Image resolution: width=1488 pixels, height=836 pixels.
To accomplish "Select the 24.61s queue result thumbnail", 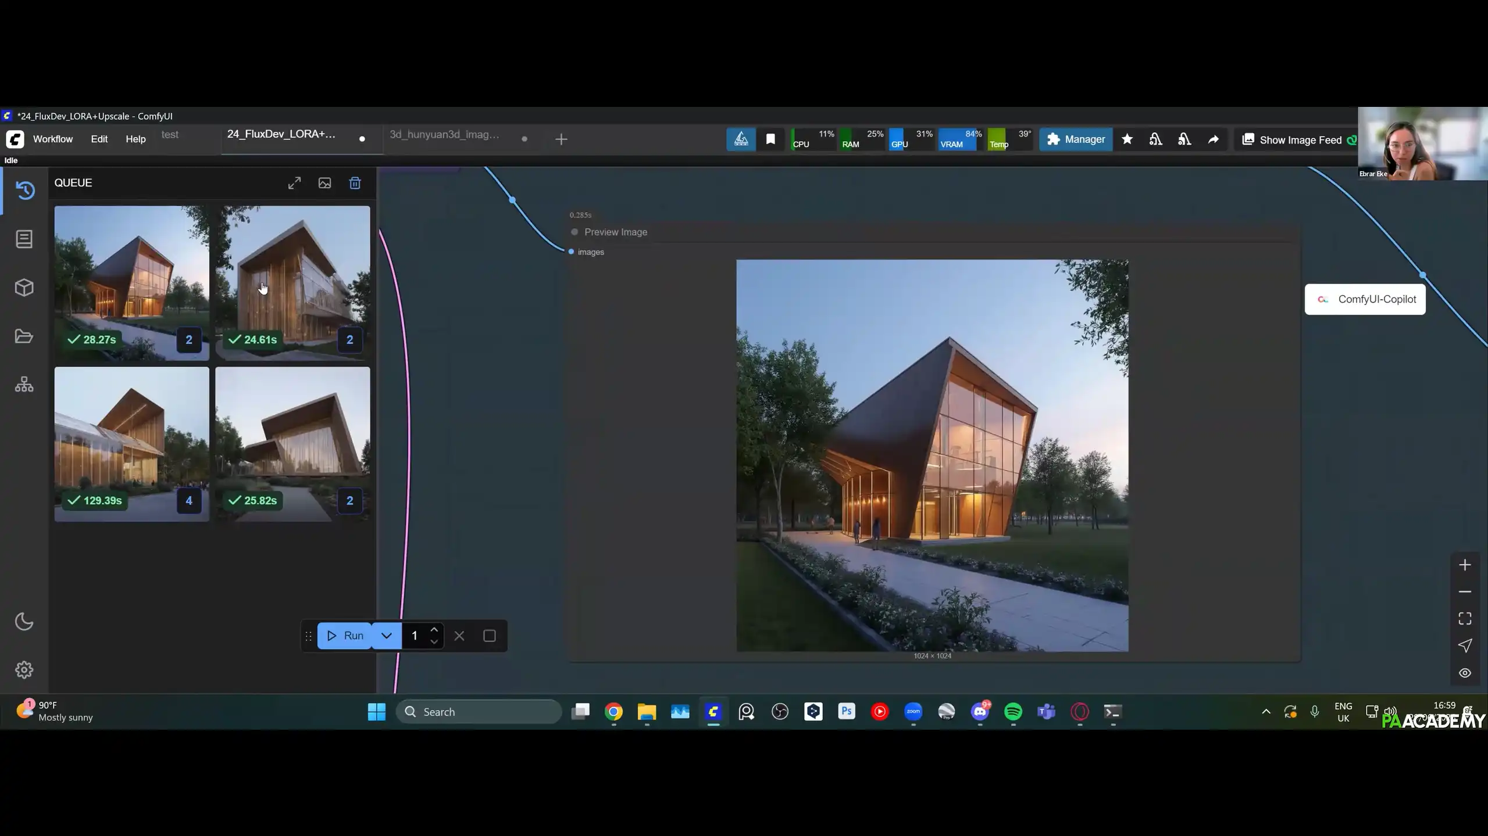I will [292, 283].
